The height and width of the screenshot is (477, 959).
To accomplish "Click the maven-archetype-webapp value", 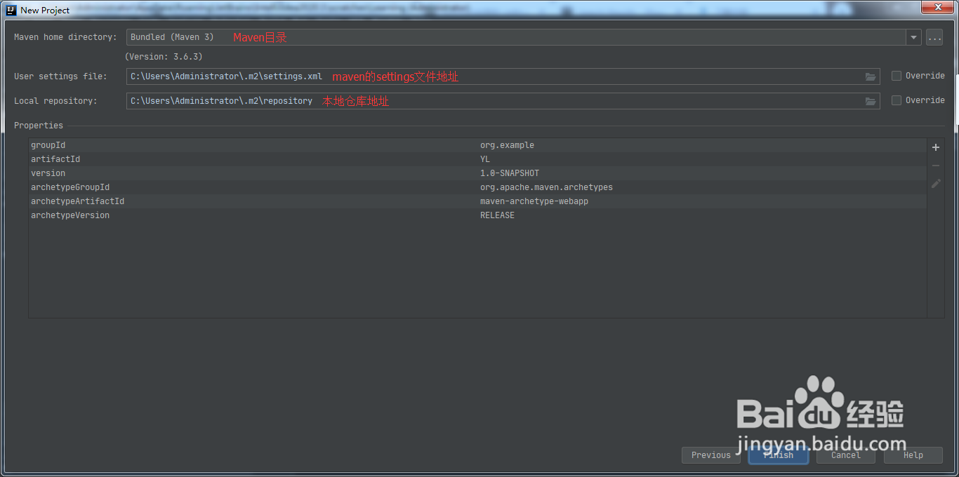I will pos(534,201).
